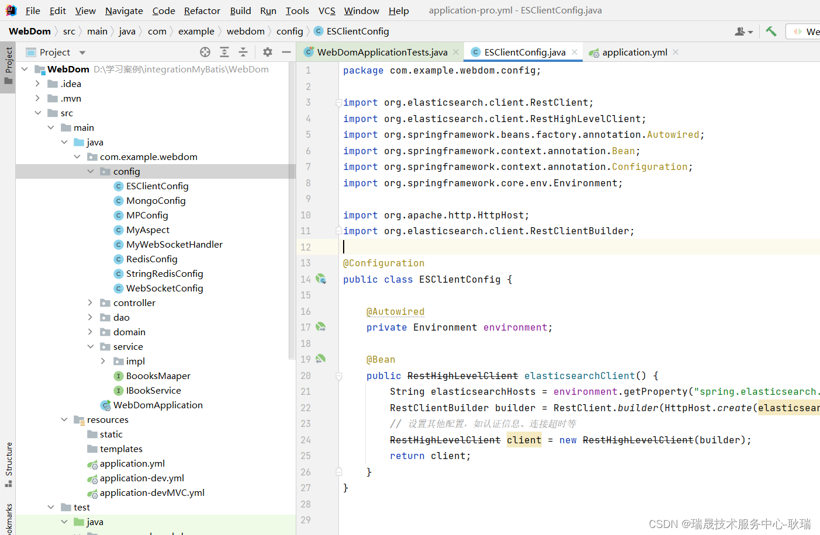Select MPConfig class in project tree

(x=147, y=215)
